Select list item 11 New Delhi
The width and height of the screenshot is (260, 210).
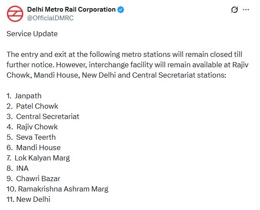[x=28, y=199]
